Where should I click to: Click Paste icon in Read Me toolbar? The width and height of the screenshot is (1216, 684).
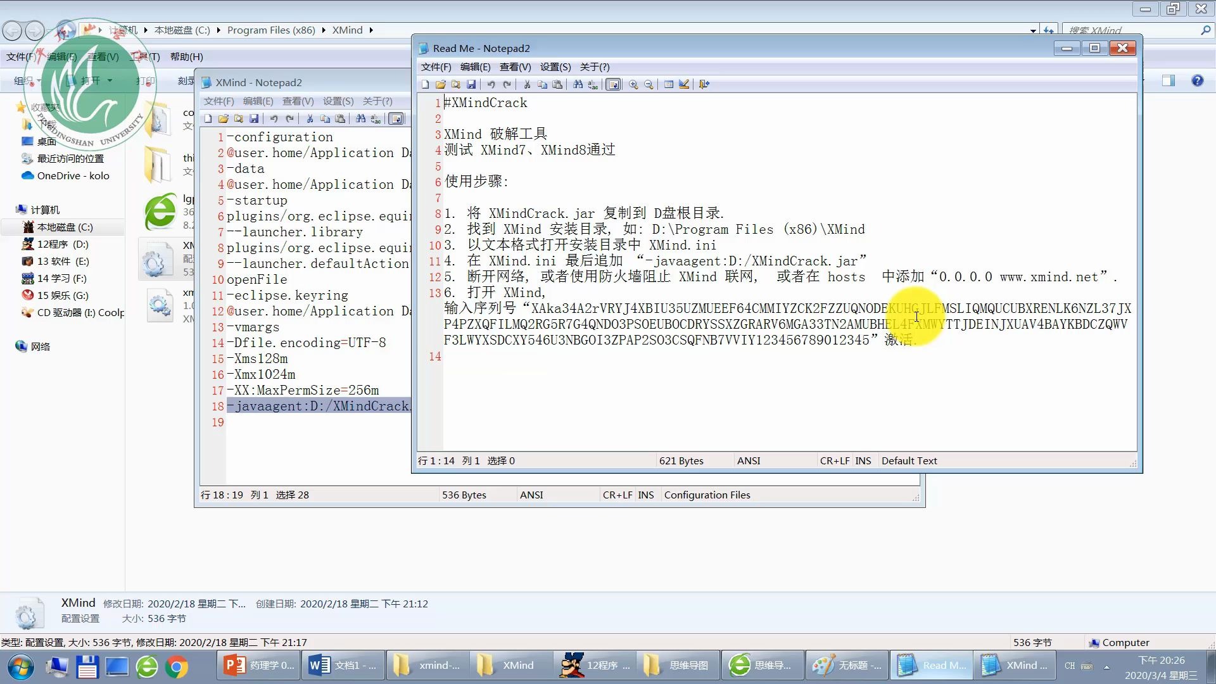pos(557,84)
